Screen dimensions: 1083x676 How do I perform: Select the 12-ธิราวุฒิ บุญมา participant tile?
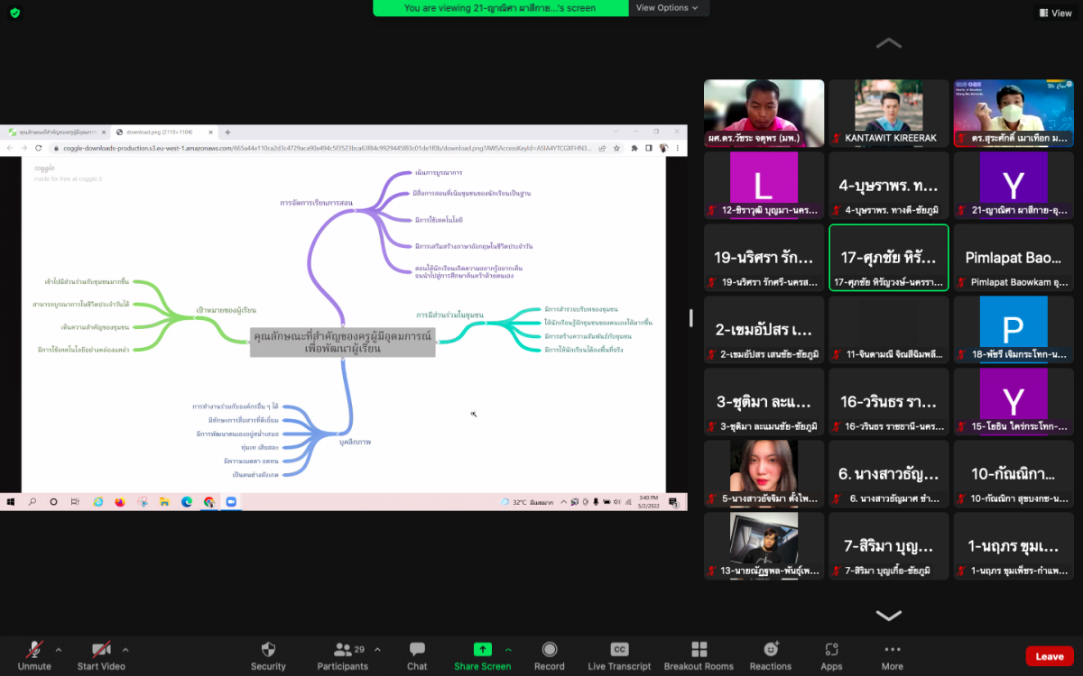point(764,185)
